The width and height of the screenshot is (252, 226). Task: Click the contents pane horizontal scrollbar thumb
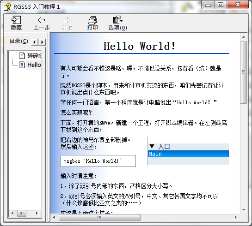click(22, 213)
